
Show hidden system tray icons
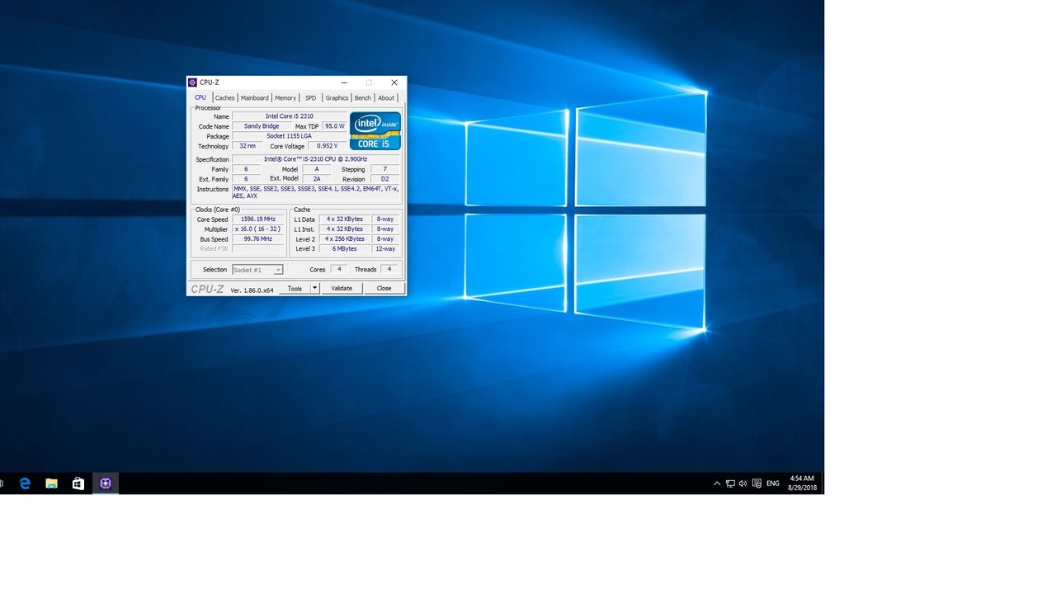click(717, 483)
